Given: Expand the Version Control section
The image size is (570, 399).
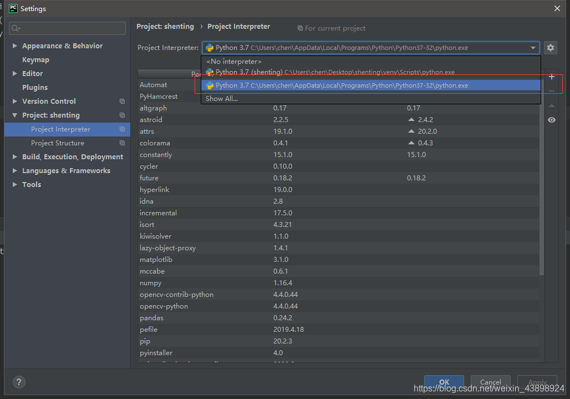Looking at the screenshot, I should 15,101.
